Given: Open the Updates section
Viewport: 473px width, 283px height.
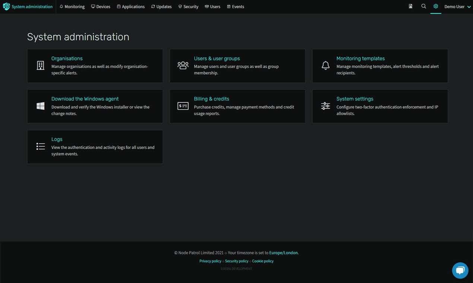Looking at the screenshot, I should [161, 6].
